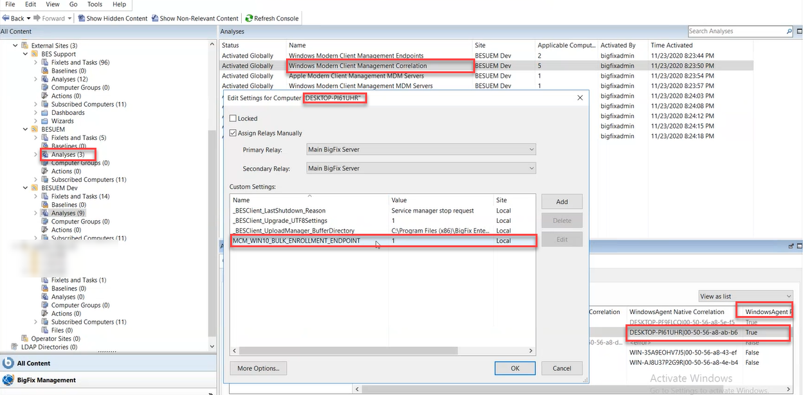This screenshot has height=395, width=803.
Task: Click the Forward arrow icon
Action: click(37, 18)
